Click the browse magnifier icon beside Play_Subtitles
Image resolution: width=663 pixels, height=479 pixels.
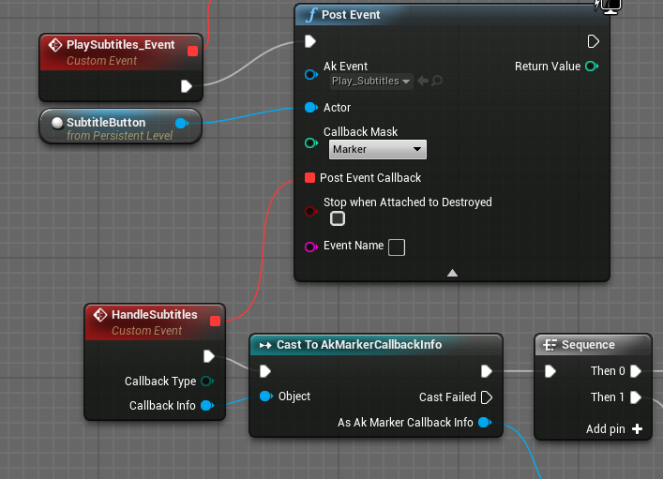[x=437, y=82]
